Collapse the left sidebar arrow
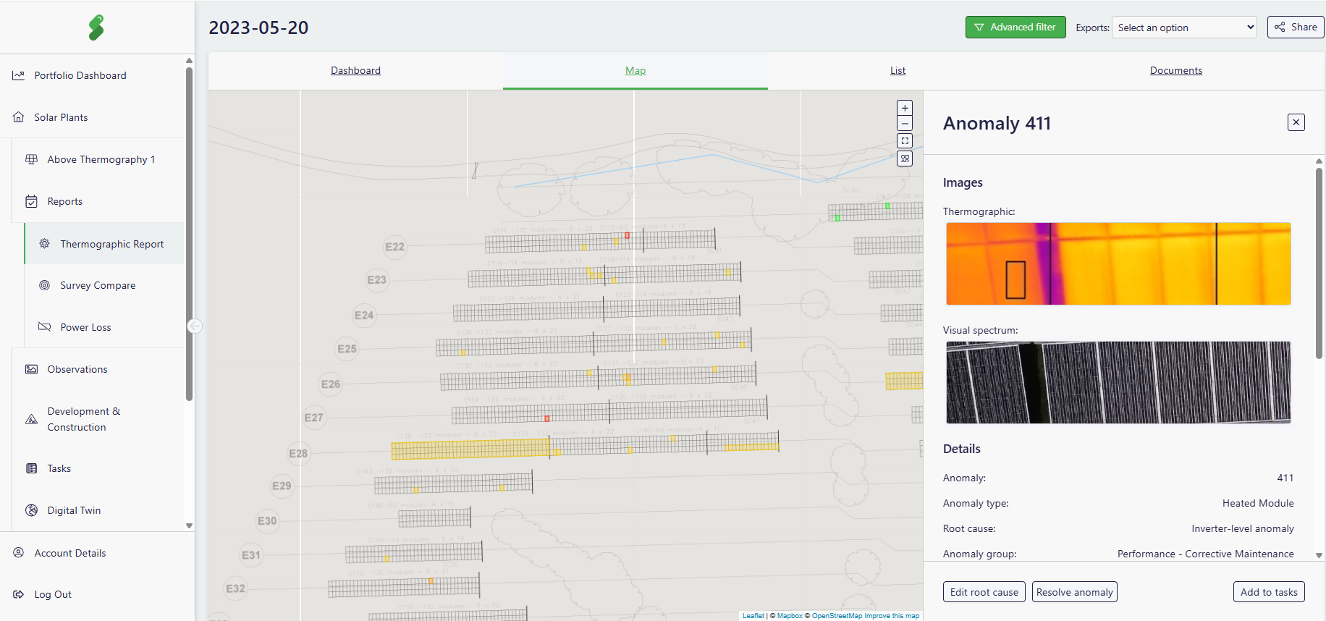Image resolution: width=1326 pixels, height=621 pixels. [x=195, y=326]
